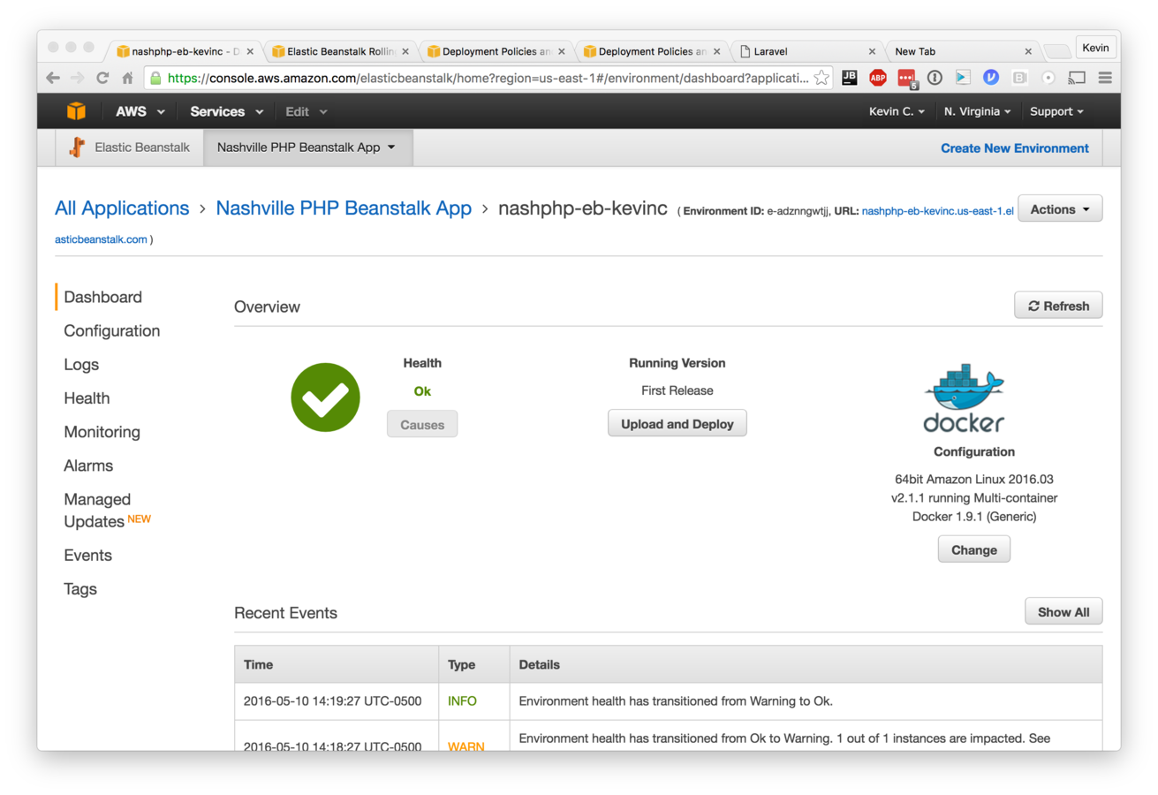Open the Support dropdown
The height and width of the screenshot is (795, 1158).
coord(1056,111)
